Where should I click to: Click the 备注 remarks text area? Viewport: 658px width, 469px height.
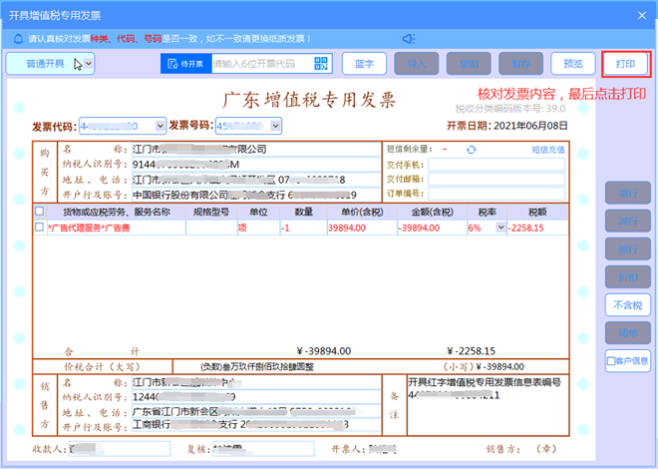488,405
